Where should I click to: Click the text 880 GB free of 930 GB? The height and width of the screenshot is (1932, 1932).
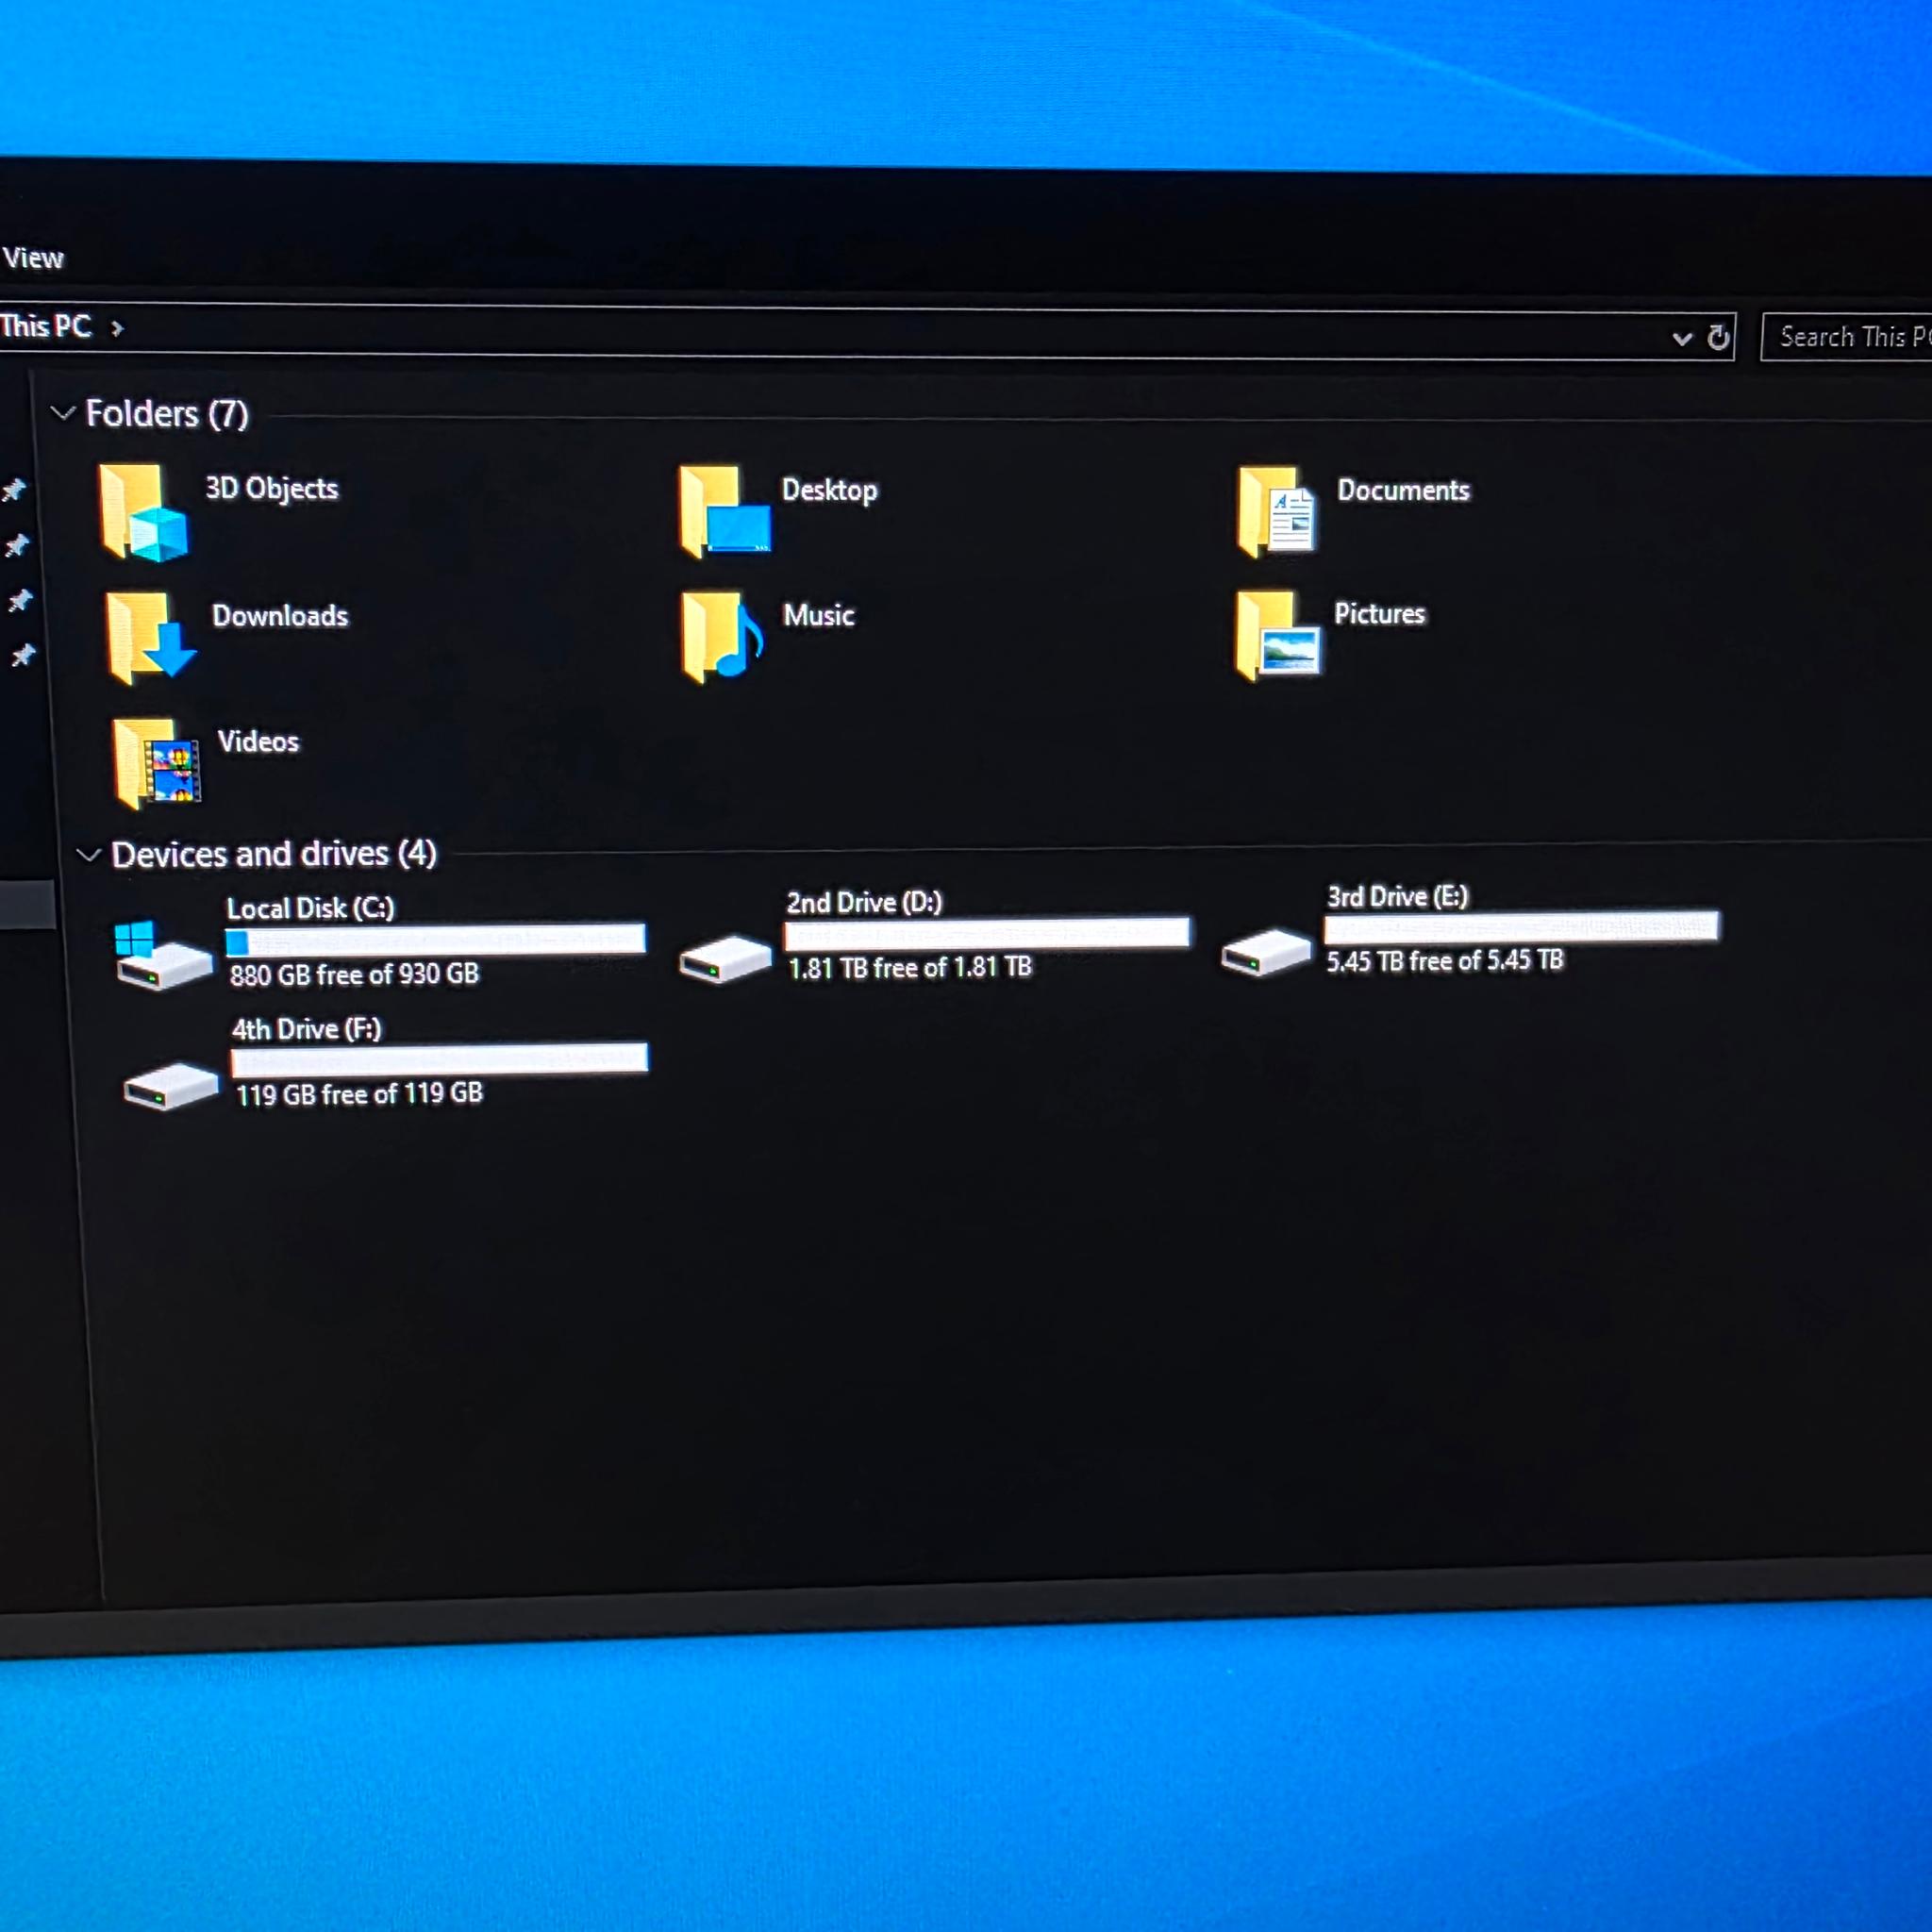(x=354, y=974)
